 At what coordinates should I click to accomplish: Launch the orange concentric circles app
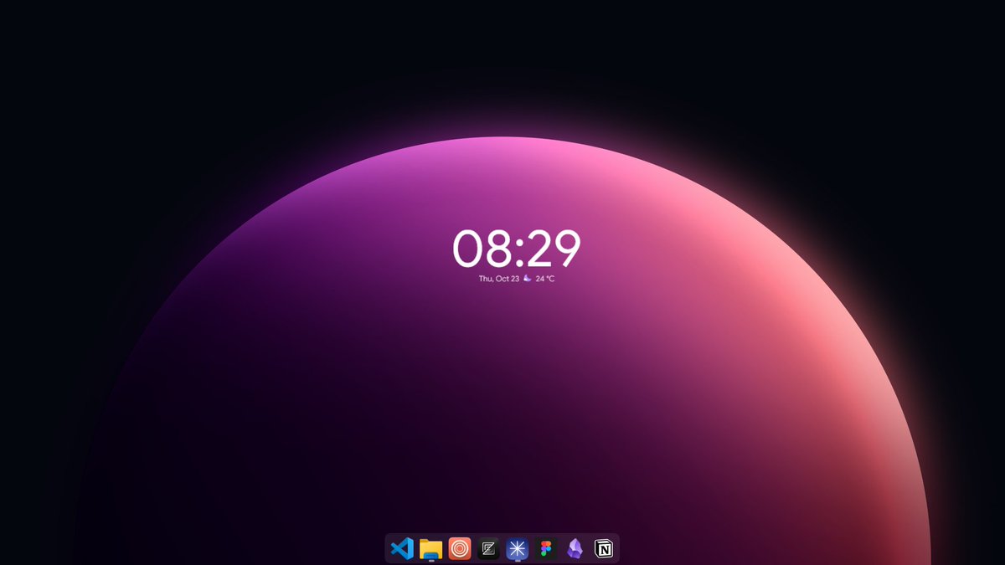click(460, 548)
